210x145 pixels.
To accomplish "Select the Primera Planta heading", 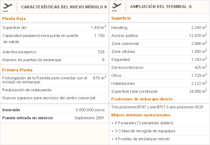I will (17, 70).
